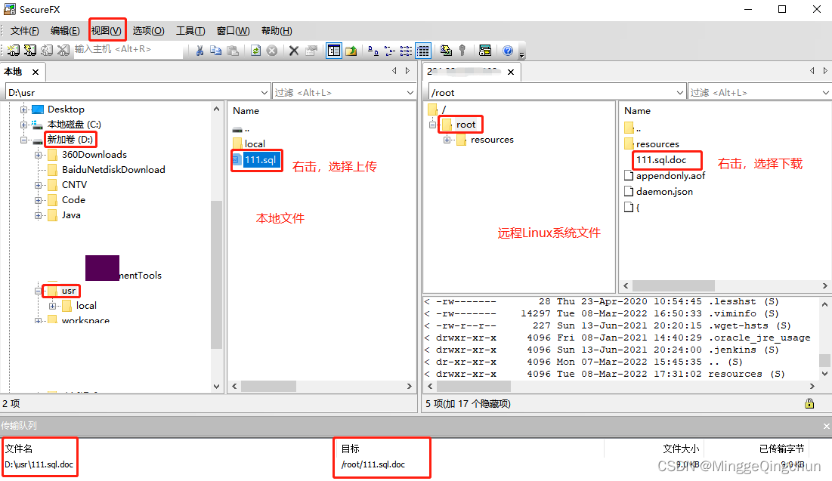Click Name column header in local list
This screenshot has width=832, height=481.
click(x=246, y=111)
